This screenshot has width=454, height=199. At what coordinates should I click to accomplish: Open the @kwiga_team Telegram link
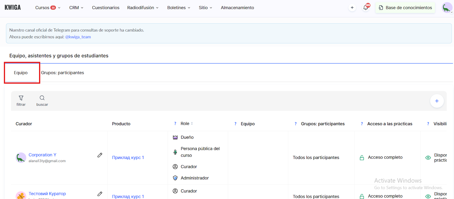click(x=78, y=37)
